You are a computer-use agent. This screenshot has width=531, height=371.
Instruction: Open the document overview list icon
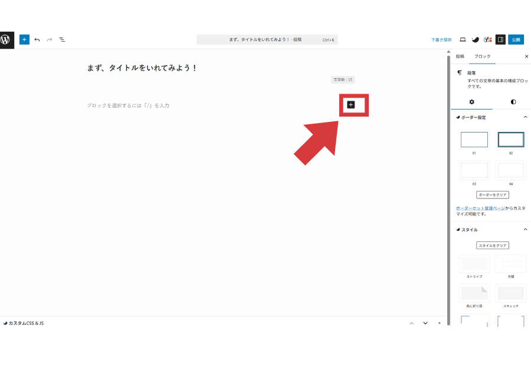62,39
